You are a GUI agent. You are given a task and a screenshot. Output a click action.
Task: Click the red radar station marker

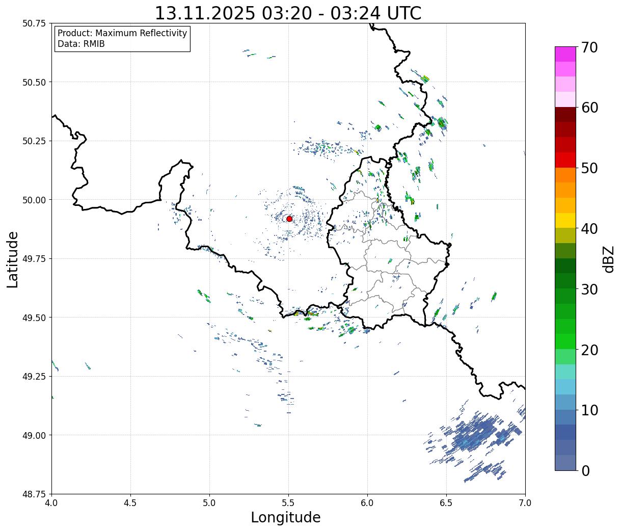[x=289, y=219]
